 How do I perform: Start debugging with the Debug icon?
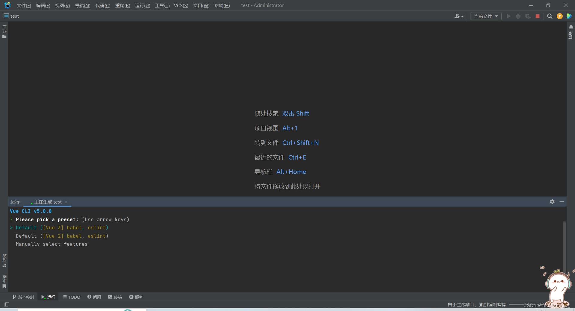coord(518,16)
